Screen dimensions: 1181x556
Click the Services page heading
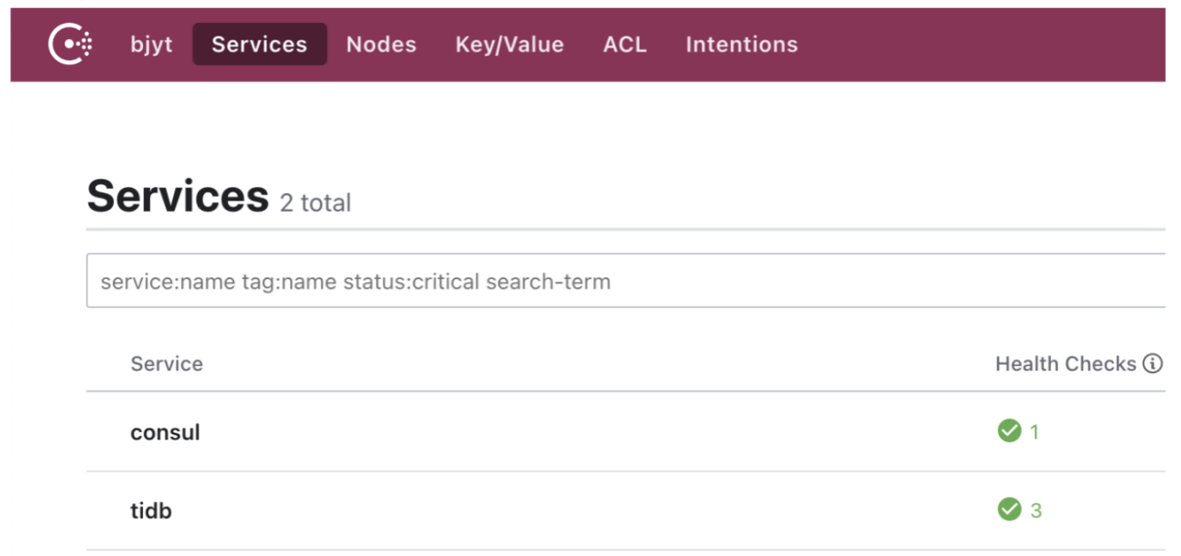point(178,196)
